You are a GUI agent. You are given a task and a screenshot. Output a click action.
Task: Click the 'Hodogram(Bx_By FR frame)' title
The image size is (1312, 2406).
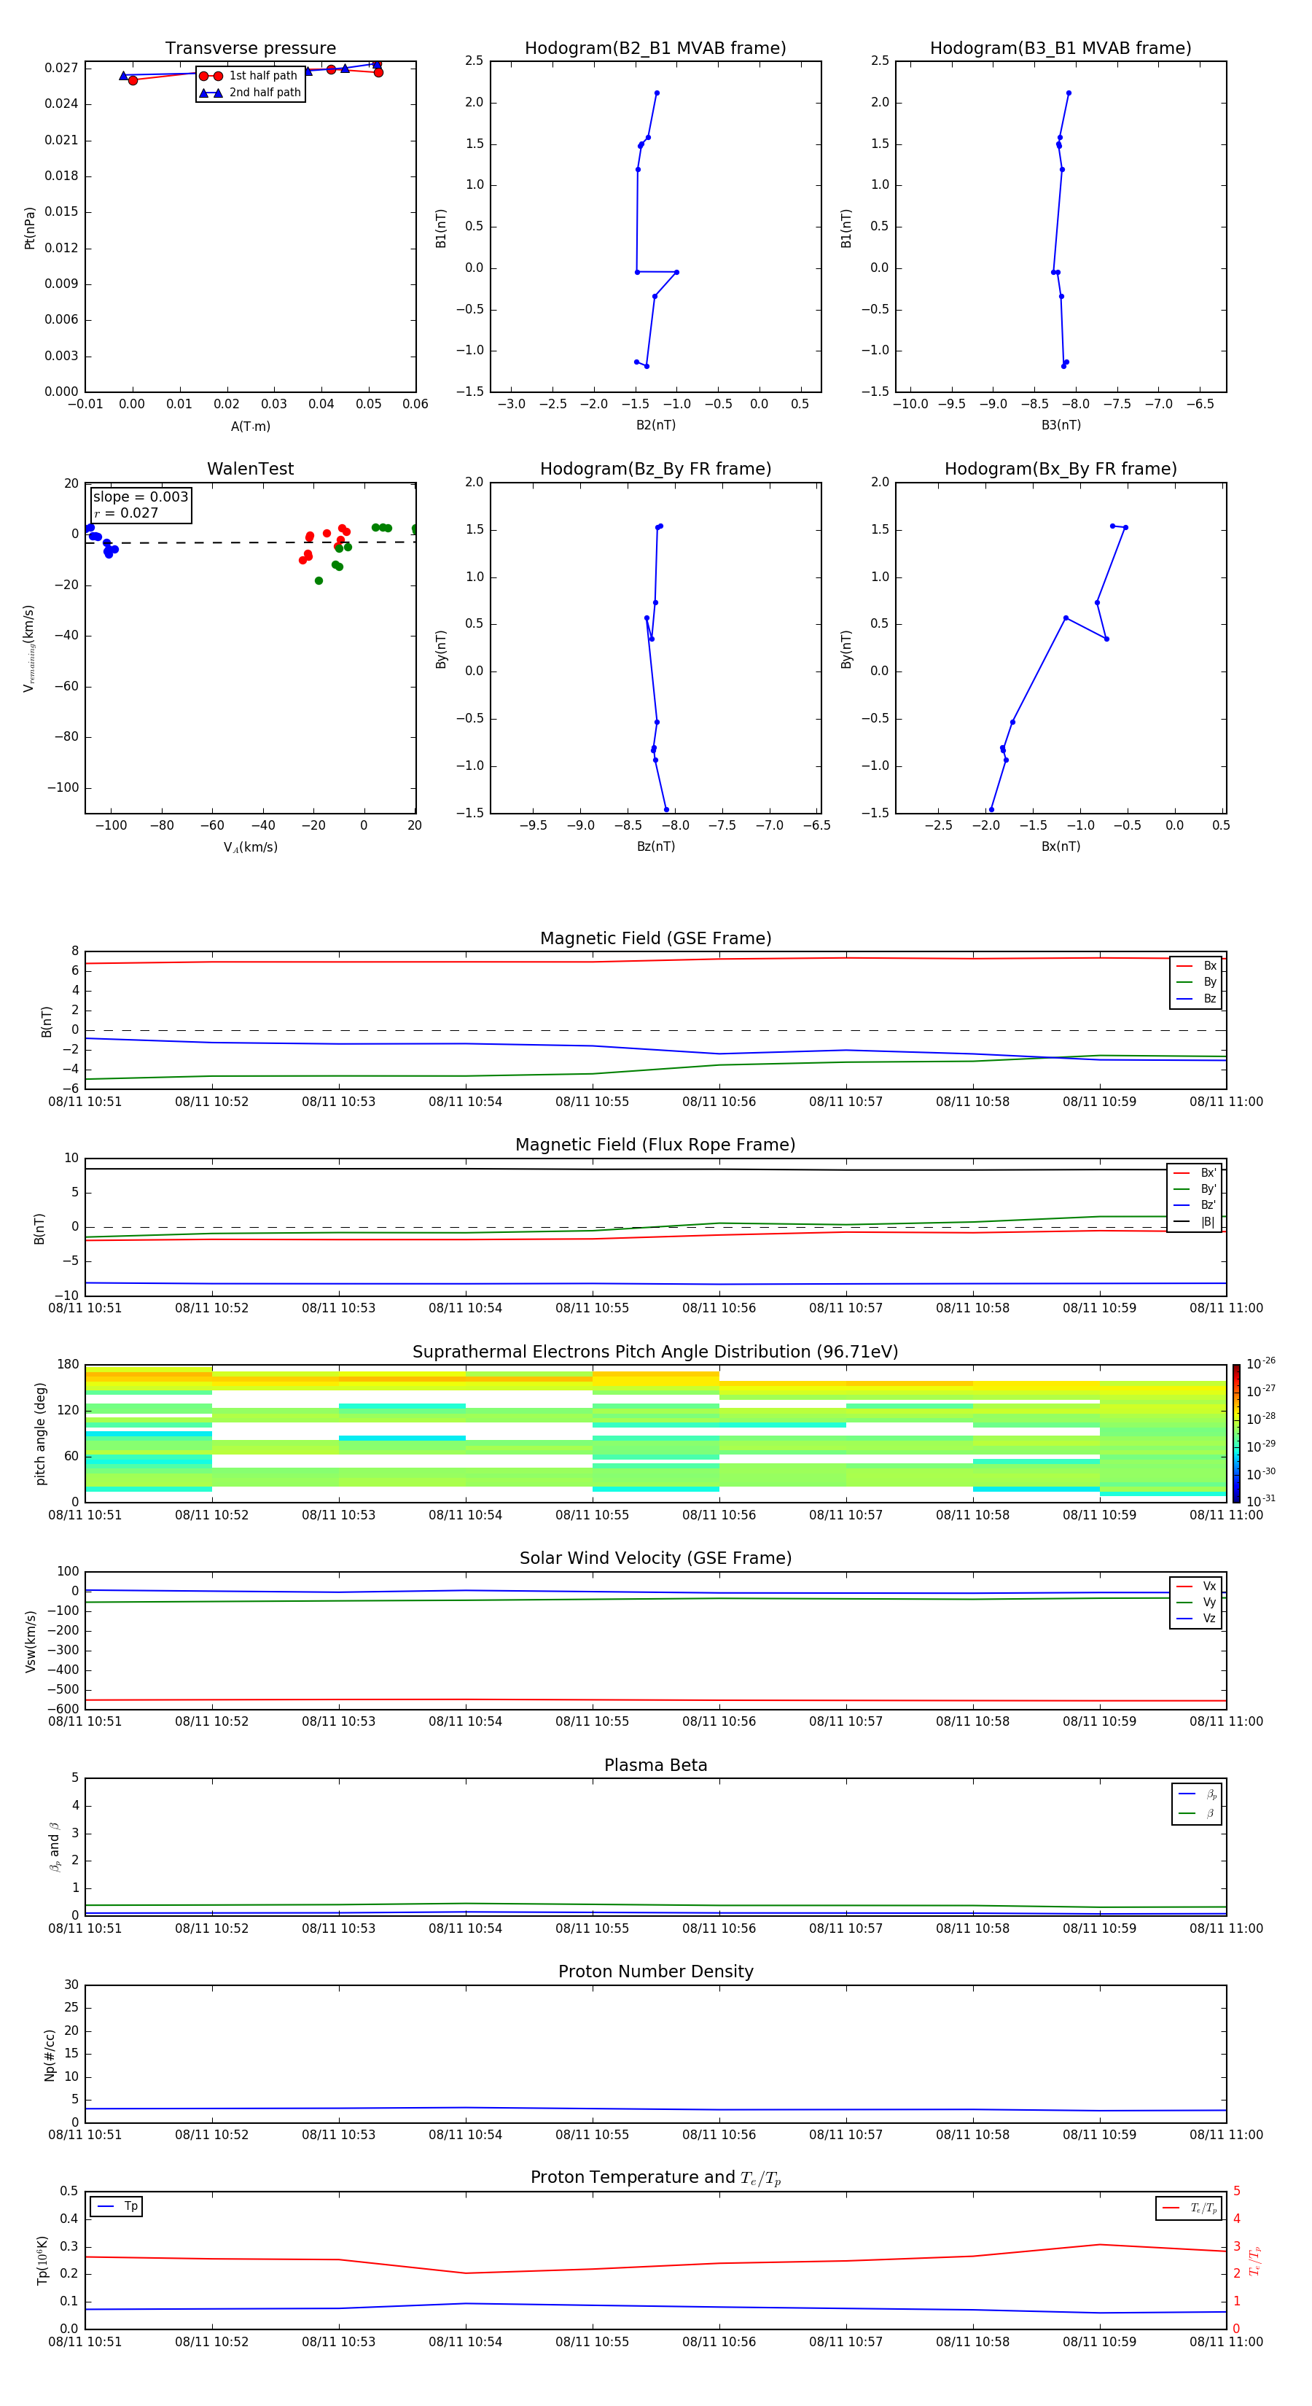pyautogui.click(x=1061, y=469)
